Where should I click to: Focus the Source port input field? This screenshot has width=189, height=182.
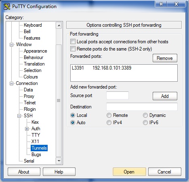tap(118, 95)
